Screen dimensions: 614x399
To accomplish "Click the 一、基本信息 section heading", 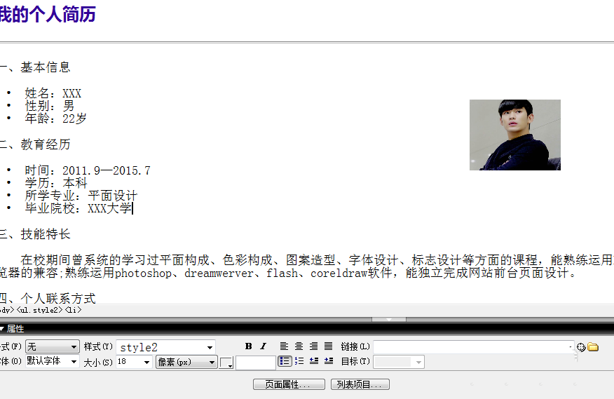I will 35,67.
